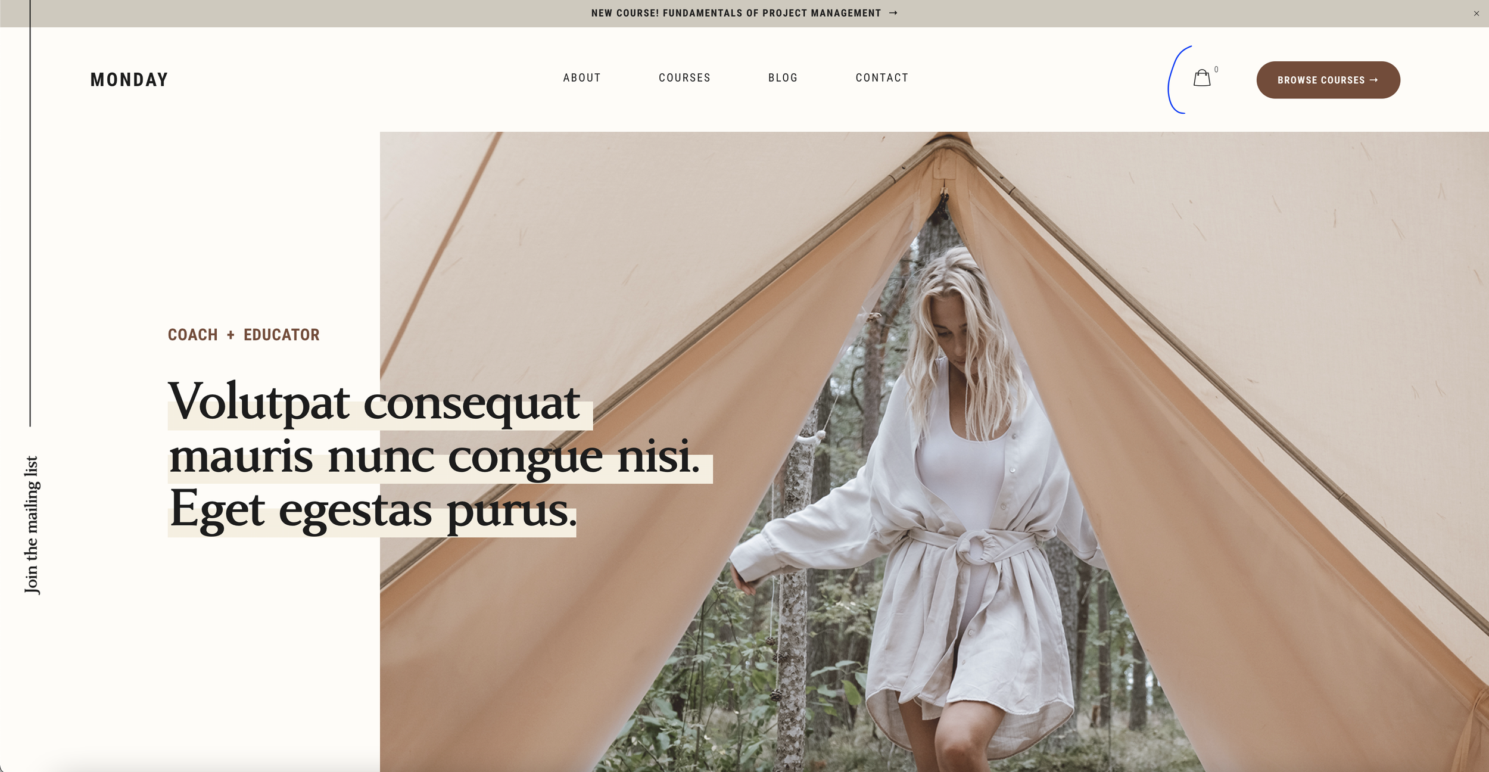Viewport: 1489px width, 772px height.
Task: Toggle the shopping cart visibility
Action: point(1202,79)
